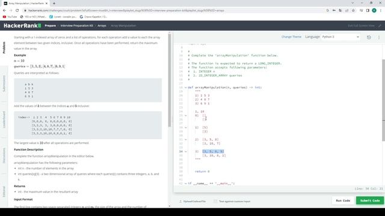Click Exit Full Screen View

click(x=361, y=25)
